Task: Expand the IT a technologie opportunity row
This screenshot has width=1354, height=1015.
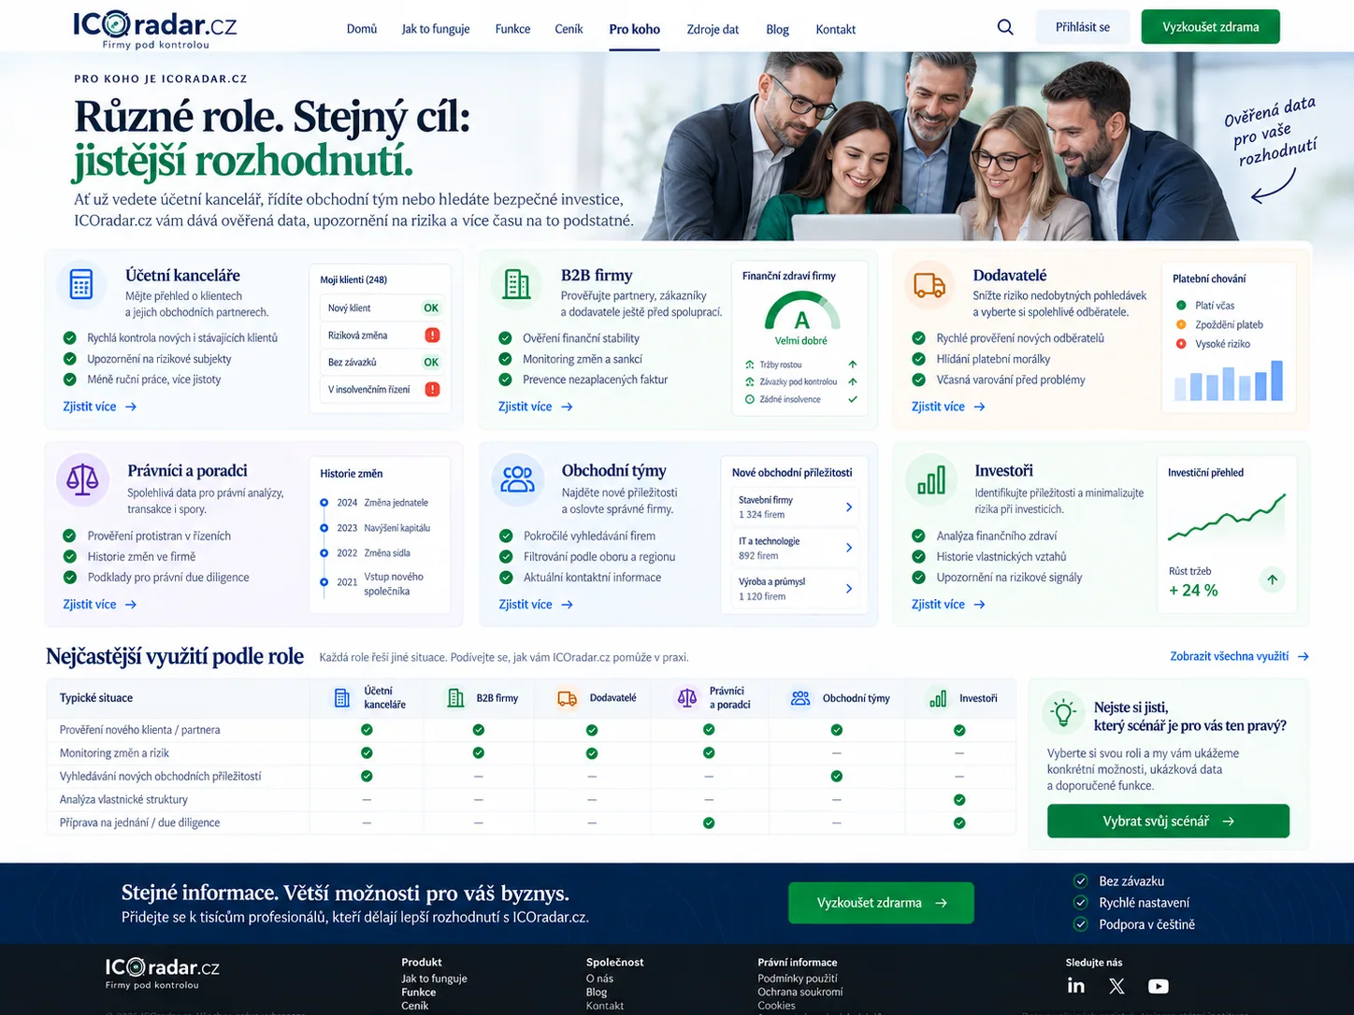Action: pos(796,548)
